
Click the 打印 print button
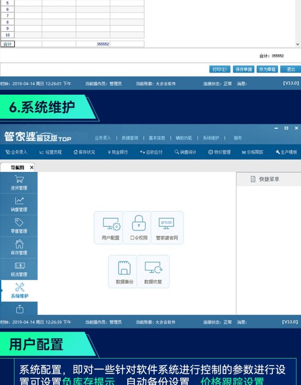[220, 69]
